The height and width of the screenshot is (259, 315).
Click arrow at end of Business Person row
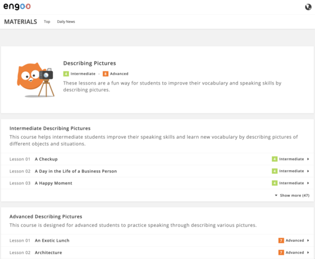coord(308,171)
